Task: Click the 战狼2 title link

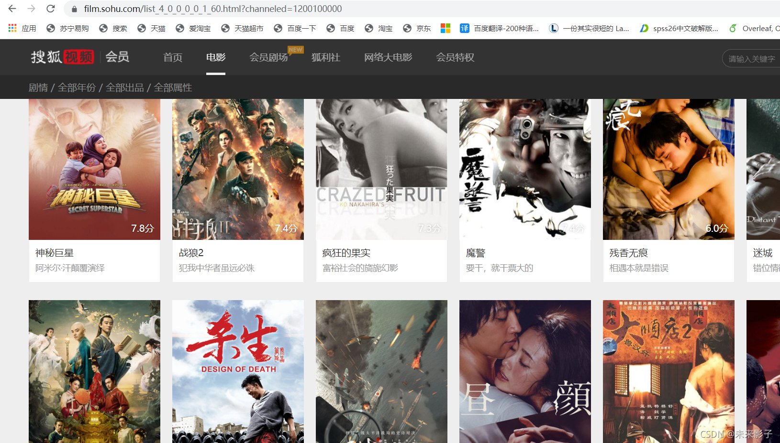Action: [191, 253]
